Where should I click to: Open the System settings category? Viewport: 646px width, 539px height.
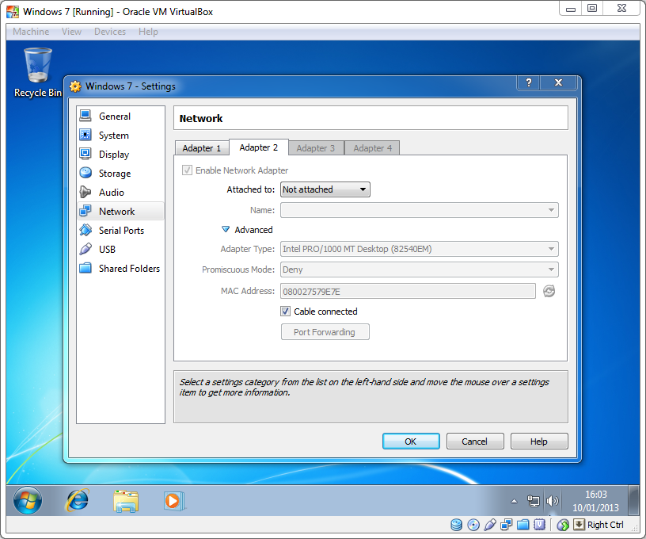[x=113, y=136]
